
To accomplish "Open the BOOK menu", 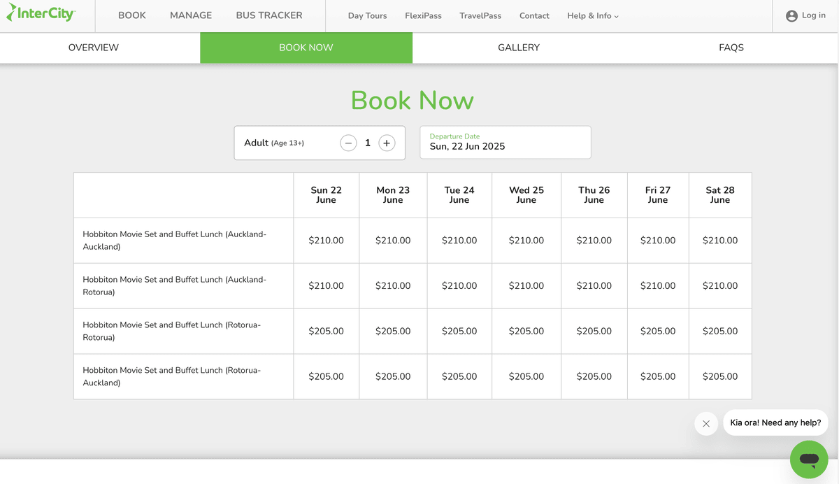I will tap(132, 15).
